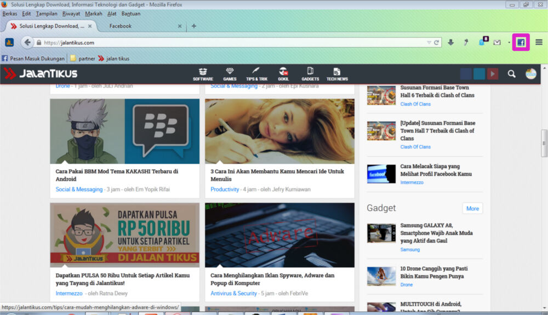Image resolution: width=548 pixels, height=315 pixels.
Task: Expand the URL bar history dropdown
Action: coord(429,42)
